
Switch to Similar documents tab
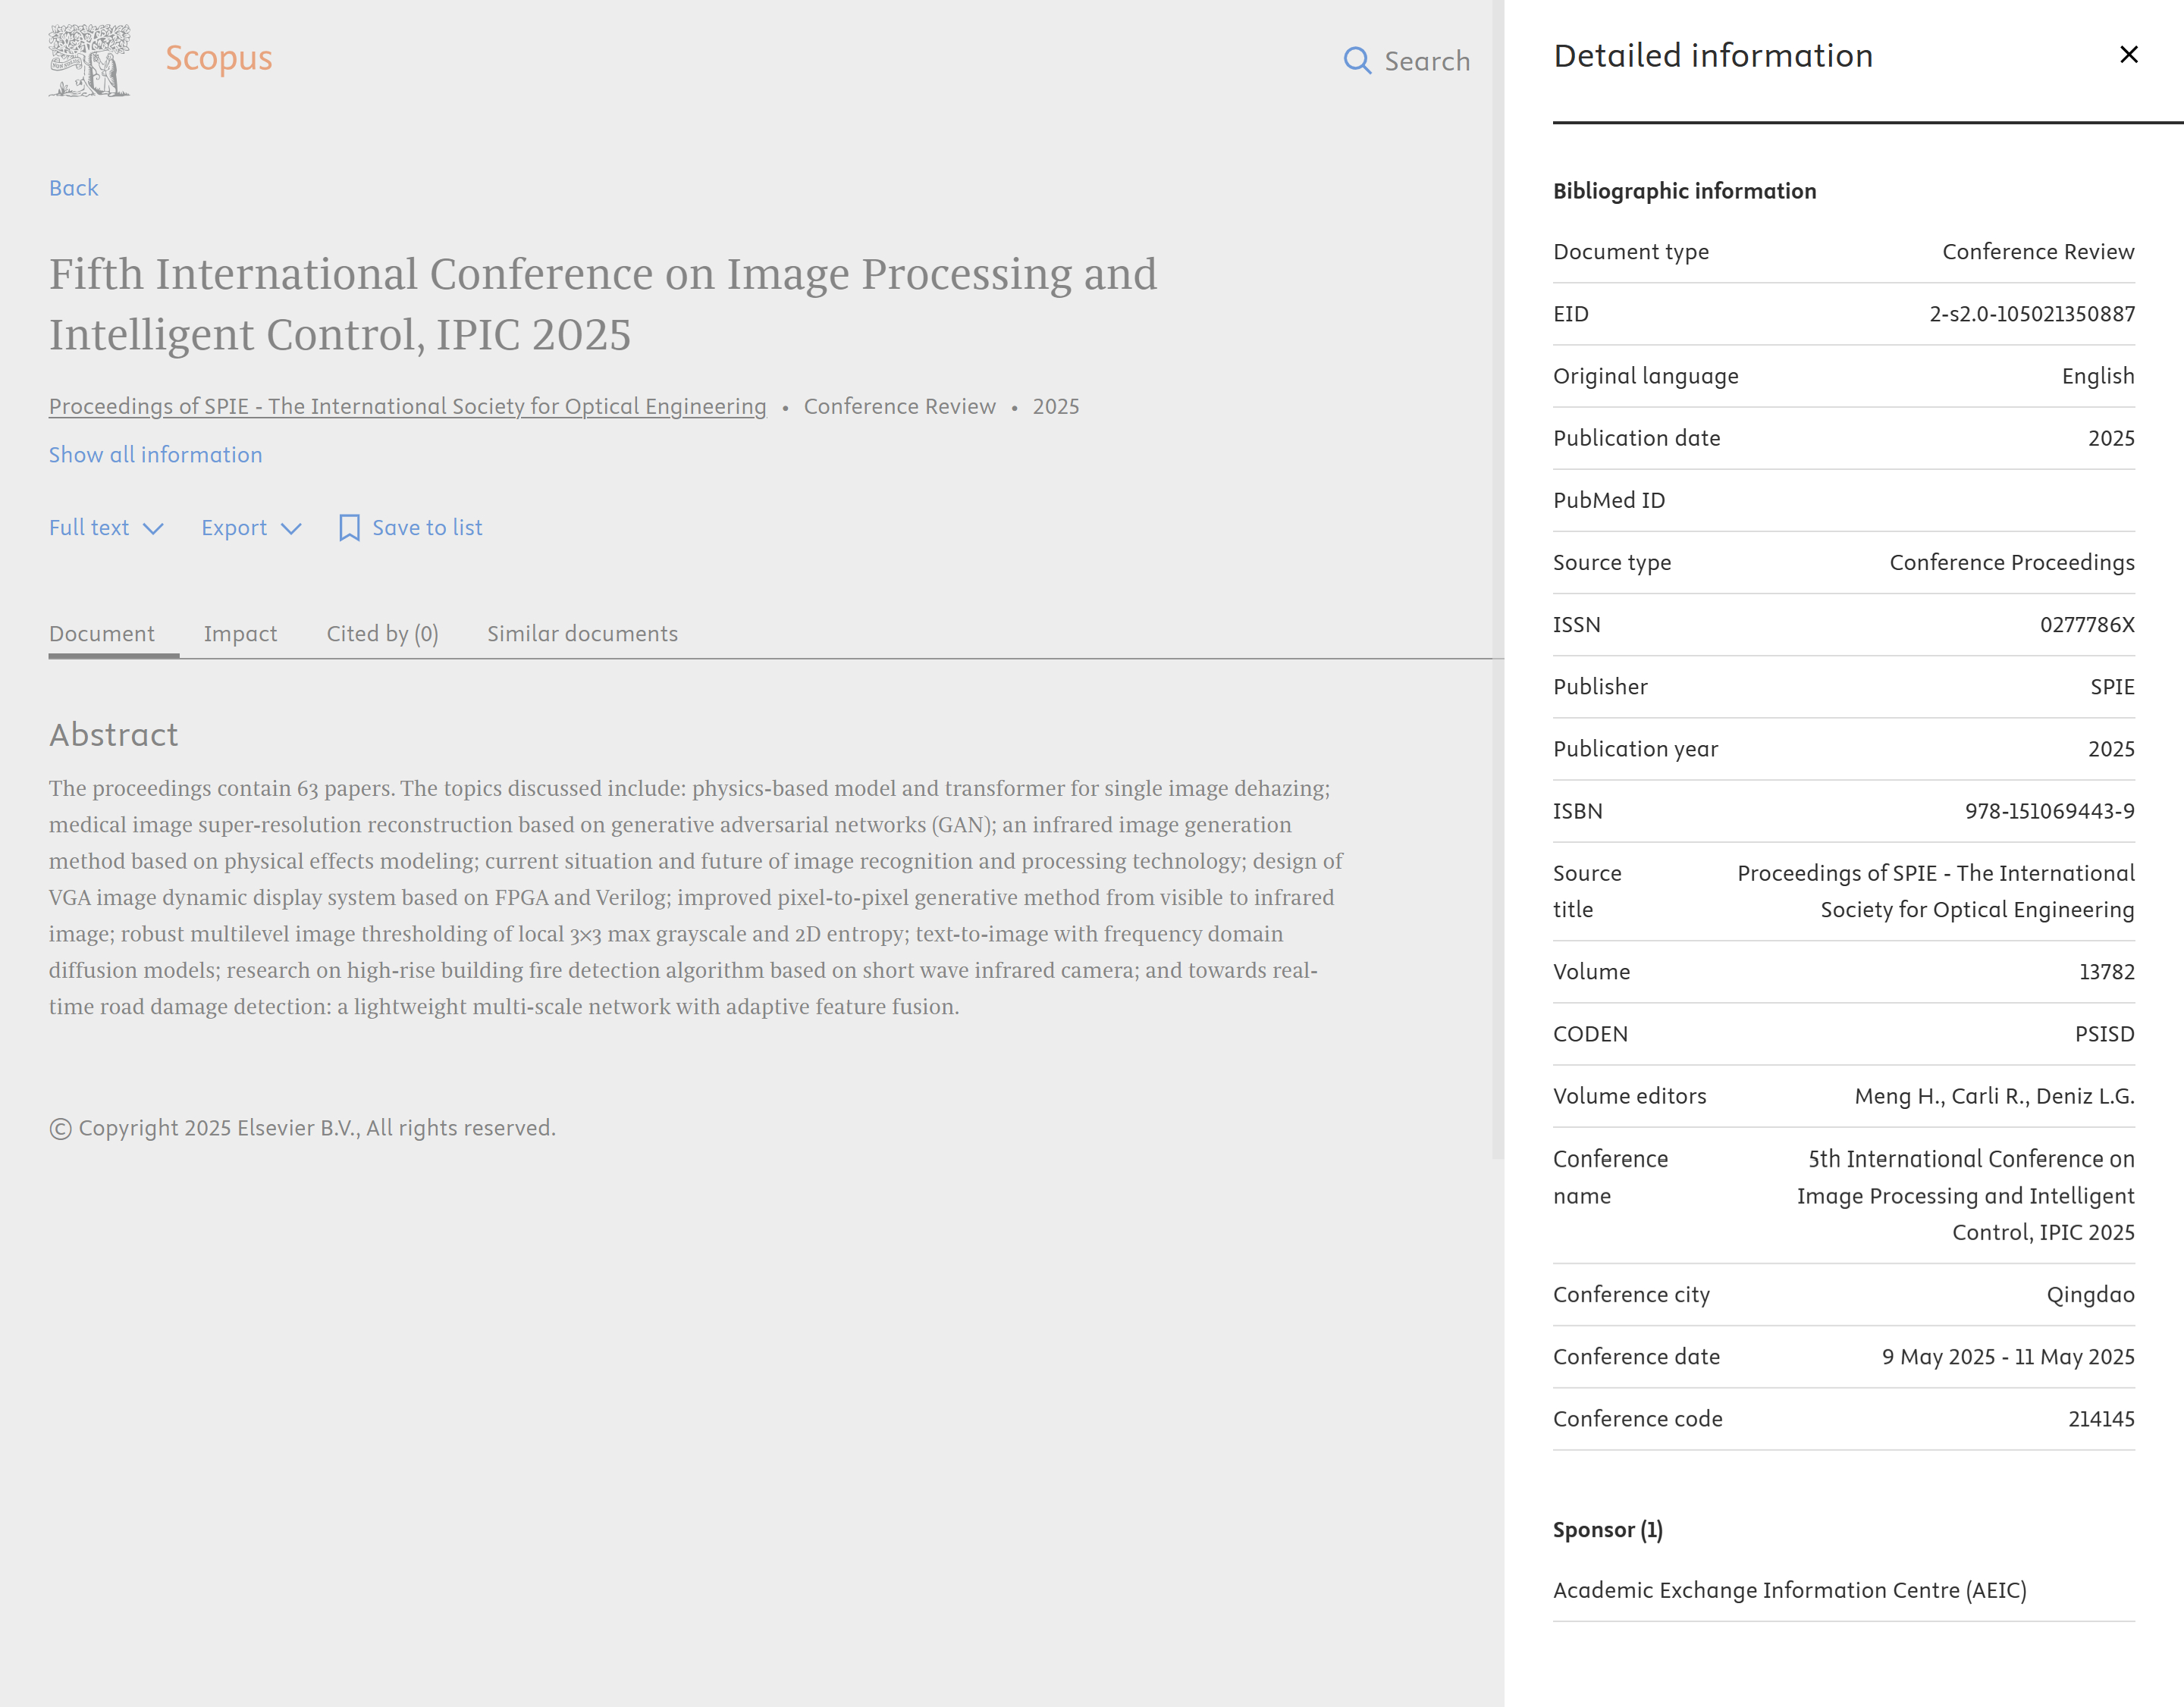[x=583, y=634]
